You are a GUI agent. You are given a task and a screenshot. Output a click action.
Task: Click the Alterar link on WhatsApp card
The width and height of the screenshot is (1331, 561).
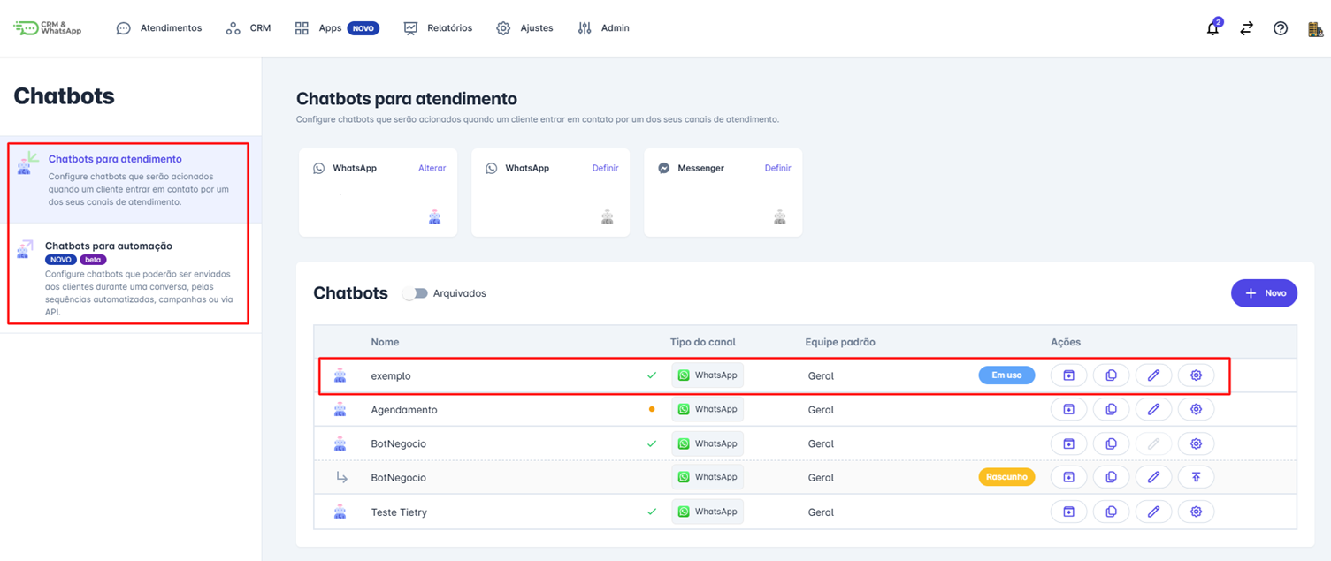432,167
